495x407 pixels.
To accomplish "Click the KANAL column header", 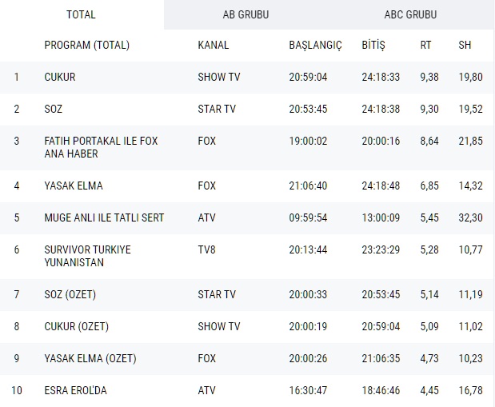I will click(213, 45).
